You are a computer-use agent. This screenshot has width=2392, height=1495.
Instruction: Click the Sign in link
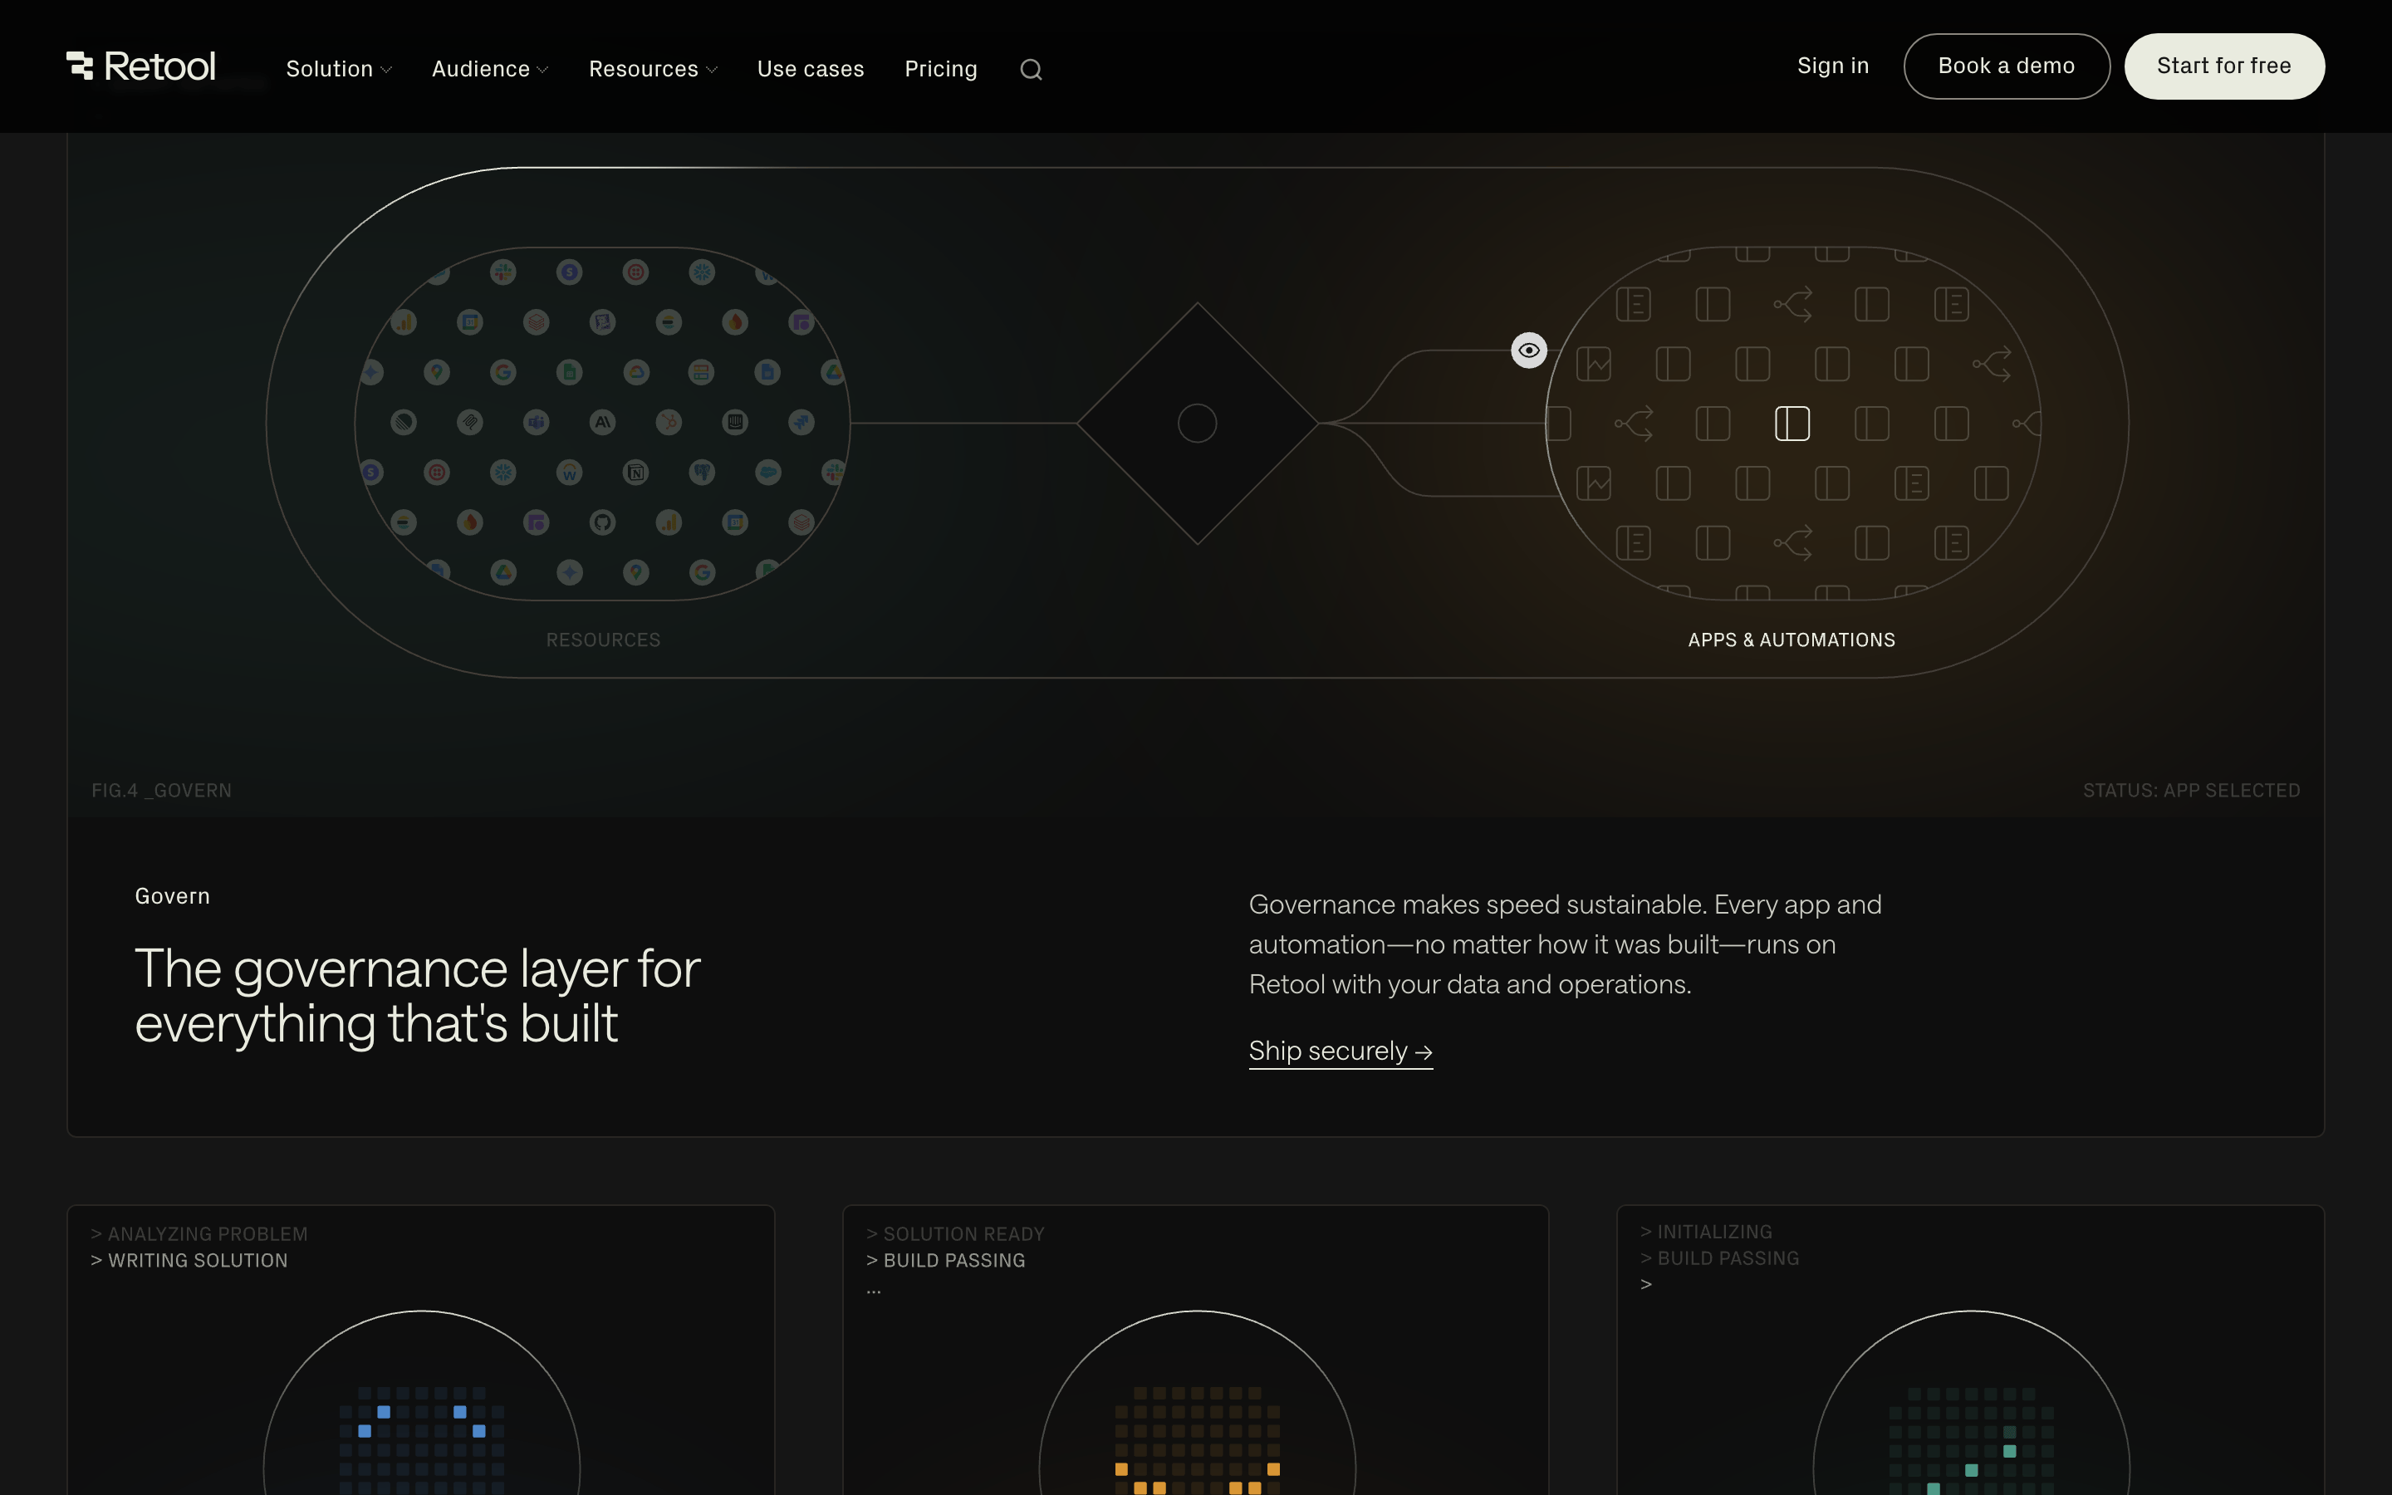(1832, 66)
